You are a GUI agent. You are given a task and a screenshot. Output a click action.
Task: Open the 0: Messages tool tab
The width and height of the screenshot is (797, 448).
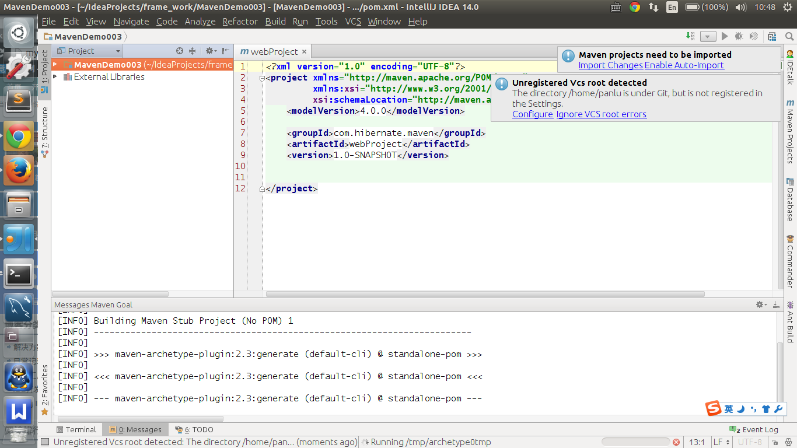tap(135, 429)
